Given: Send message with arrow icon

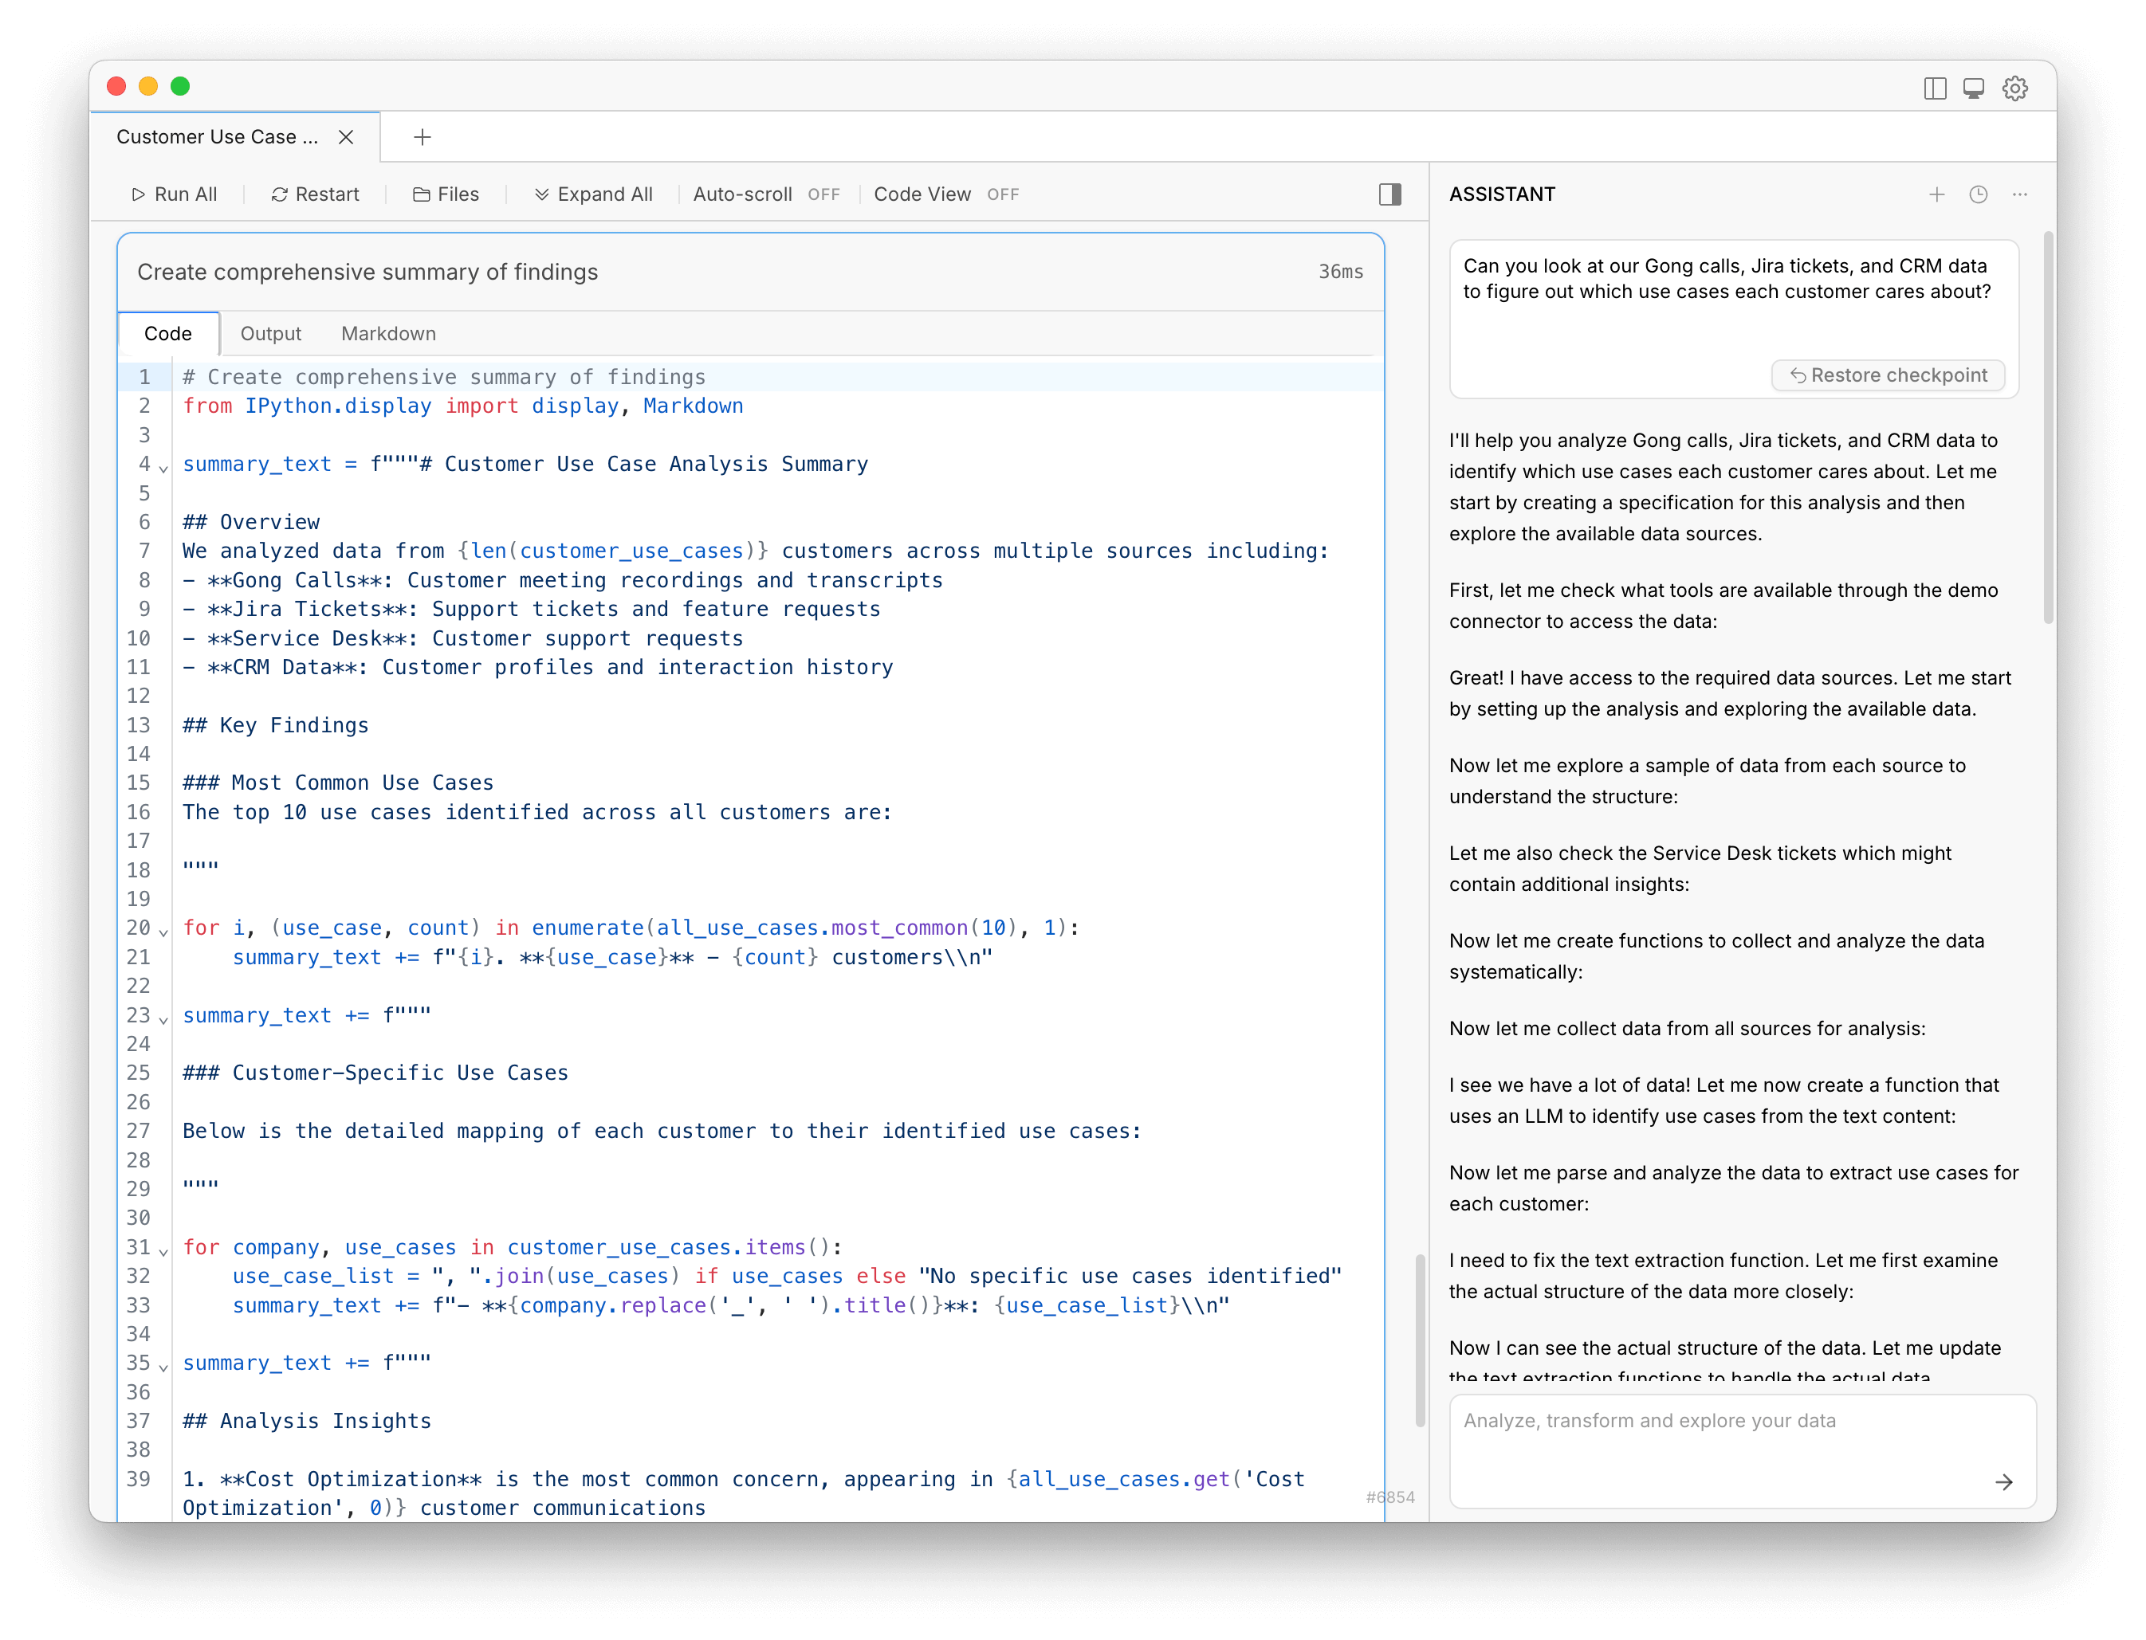Looking at the screenshot, I should (2003, 1482).
